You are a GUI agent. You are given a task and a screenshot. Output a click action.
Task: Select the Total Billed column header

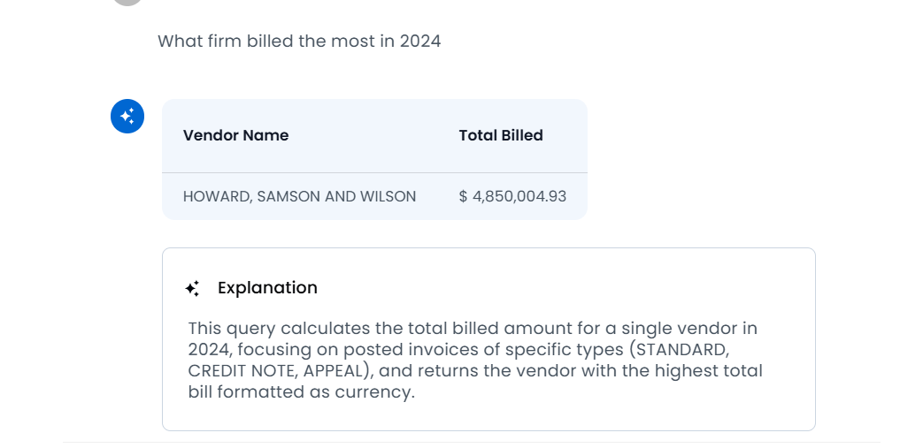point(501,135)
